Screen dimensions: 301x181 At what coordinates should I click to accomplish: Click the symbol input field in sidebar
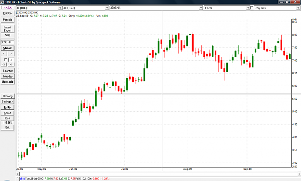[x=8, y=42]
